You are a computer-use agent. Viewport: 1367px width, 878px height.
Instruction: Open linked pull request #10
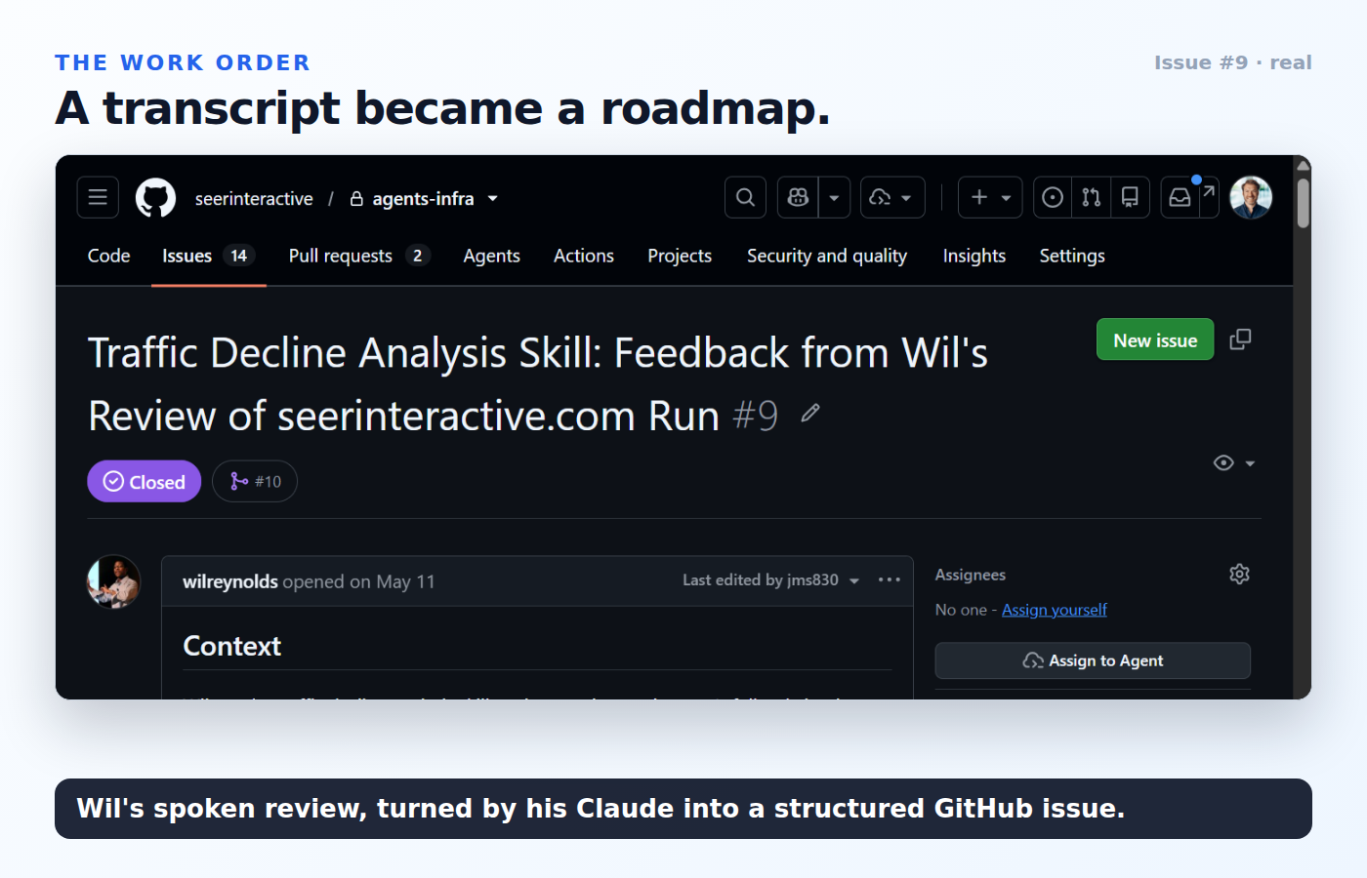255,481
